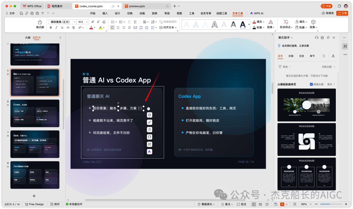This screenshot has height=209, width=353.
Task: Click the 分享 share button
Action: pyautogui.click(x=342, y=13)
